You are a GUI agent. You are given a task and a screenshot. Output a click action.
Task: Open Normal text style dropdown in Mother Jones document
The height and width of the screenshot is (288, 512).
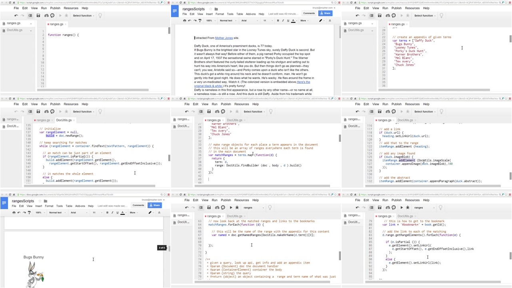tap(228, 20)
